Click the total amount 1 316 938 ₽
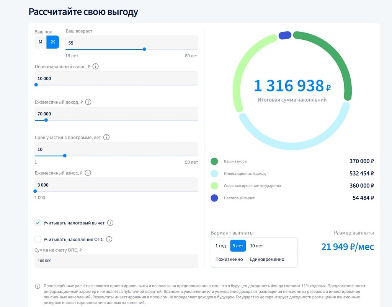 point(292,86)
